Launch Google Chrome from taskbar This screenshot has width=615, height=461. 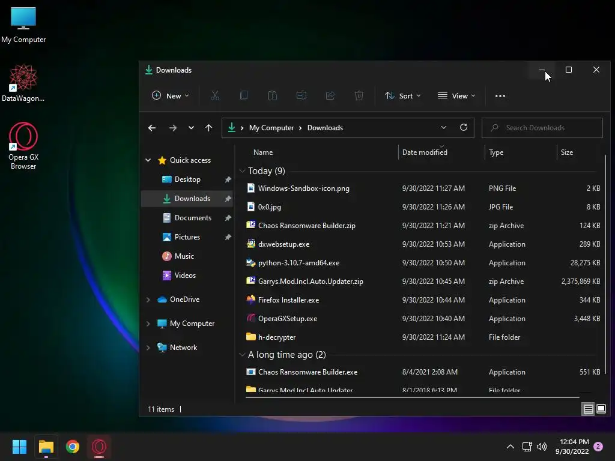(73, 447)
